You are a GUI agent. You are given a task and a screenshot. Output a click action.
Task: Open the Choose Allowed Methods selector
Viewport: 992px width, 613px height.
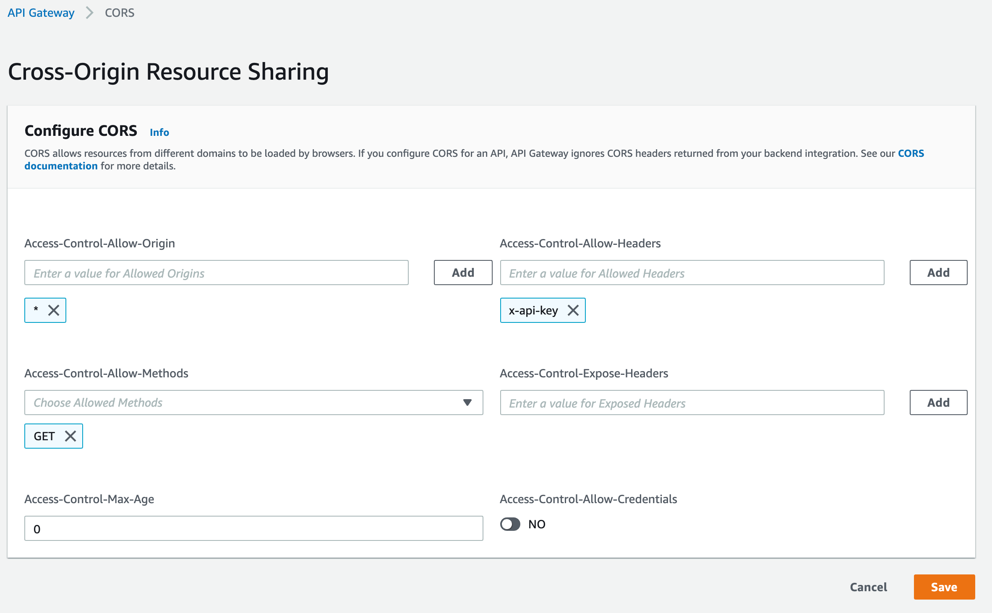[252, 403]
